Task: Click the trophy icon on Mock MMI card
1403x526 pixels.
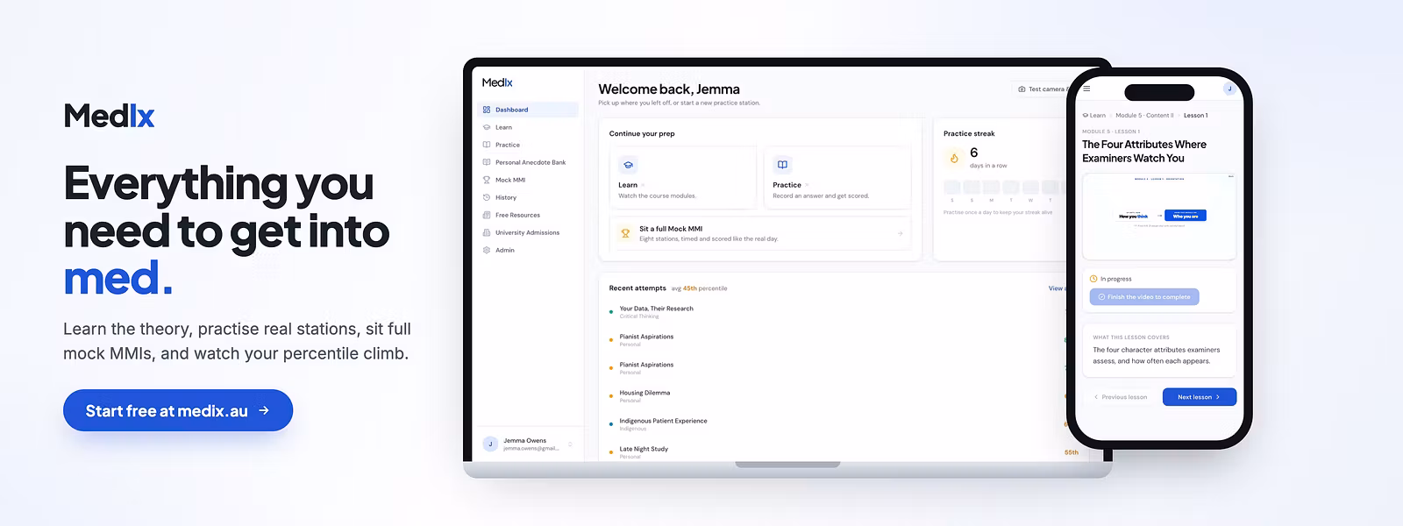Action: point(625,233)
